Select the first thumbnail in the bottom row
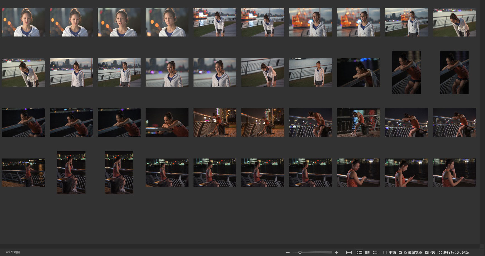 (x=23, y=173)
